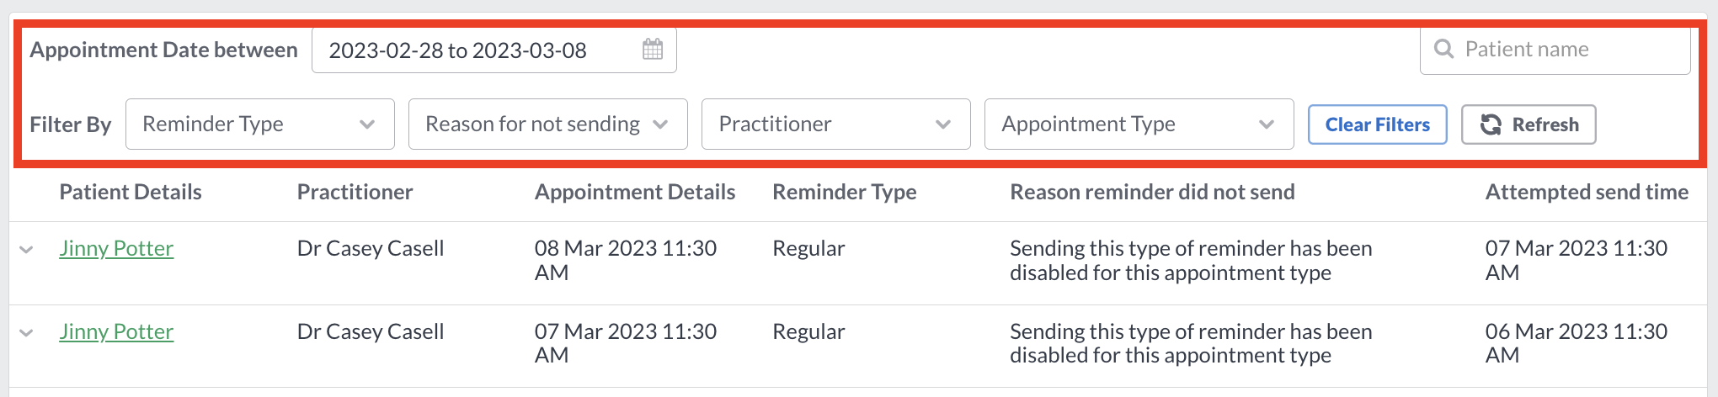Click Reason reminder did not send header
This screenshot has height=397, width=1718.
point(1152,192)
